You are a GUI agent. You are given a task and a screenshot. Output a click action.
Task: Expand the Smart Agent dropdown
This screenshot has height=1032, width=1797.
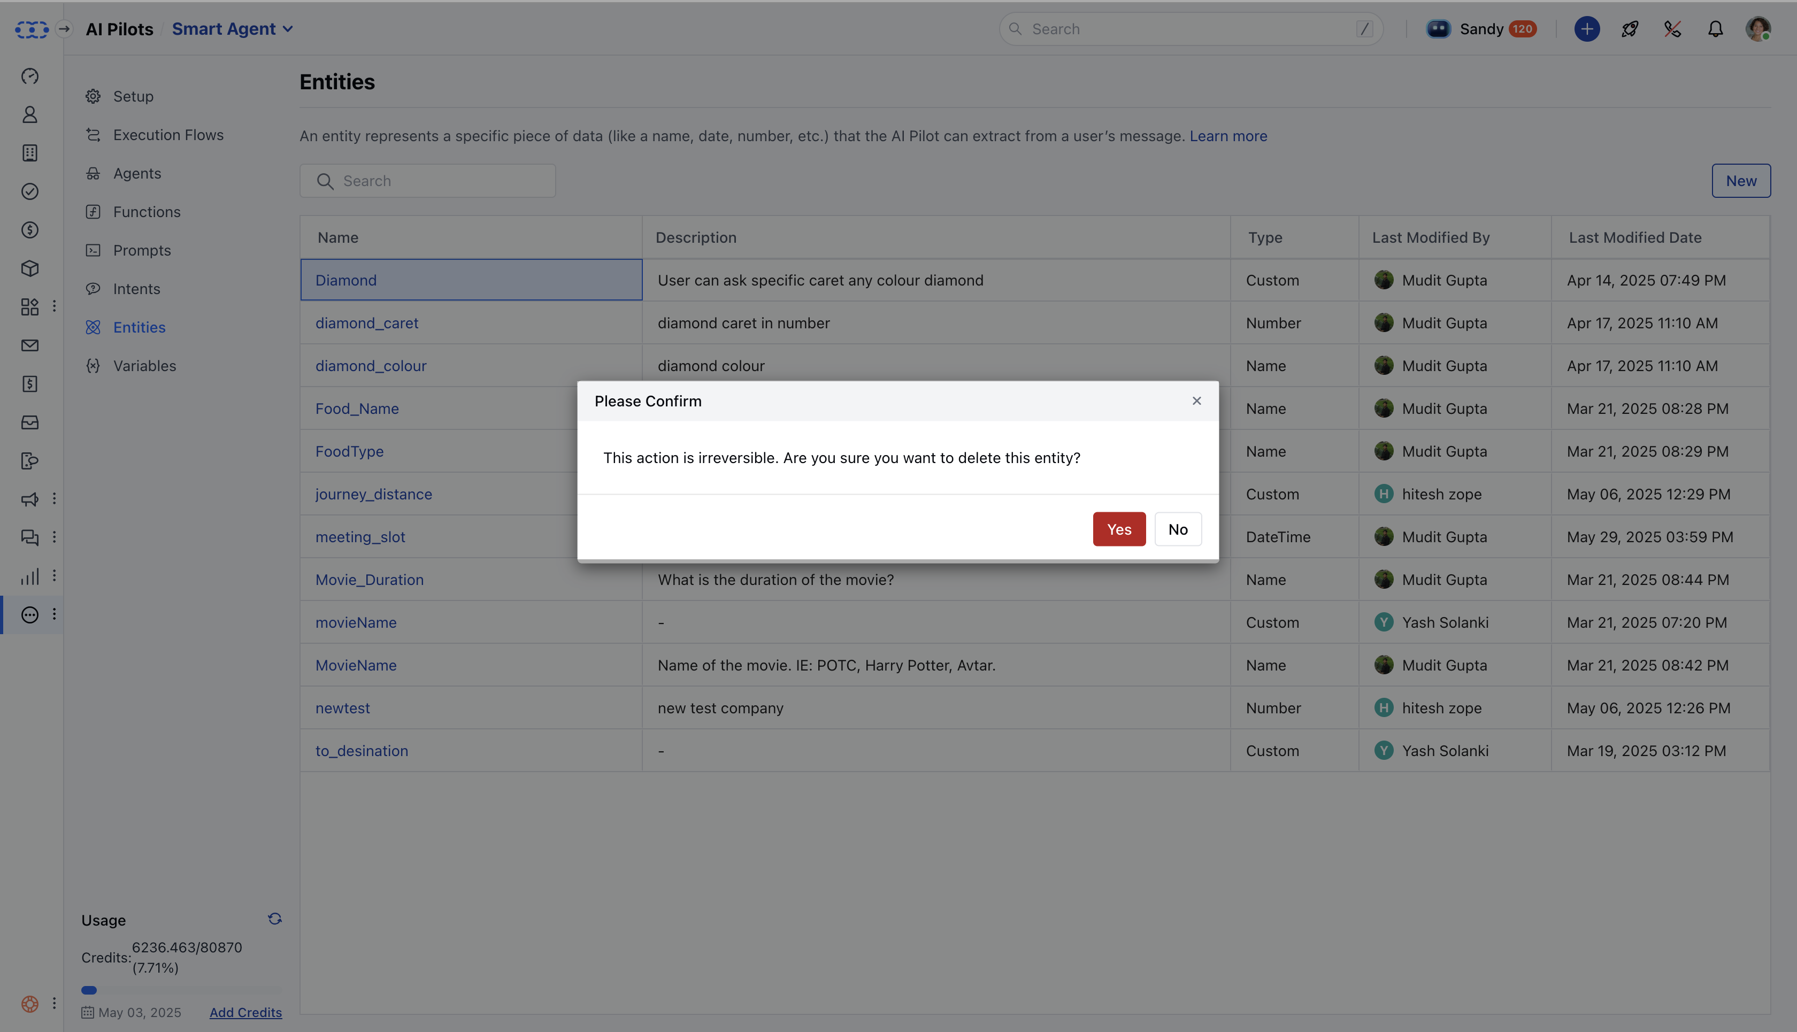(x=232, y=29)
